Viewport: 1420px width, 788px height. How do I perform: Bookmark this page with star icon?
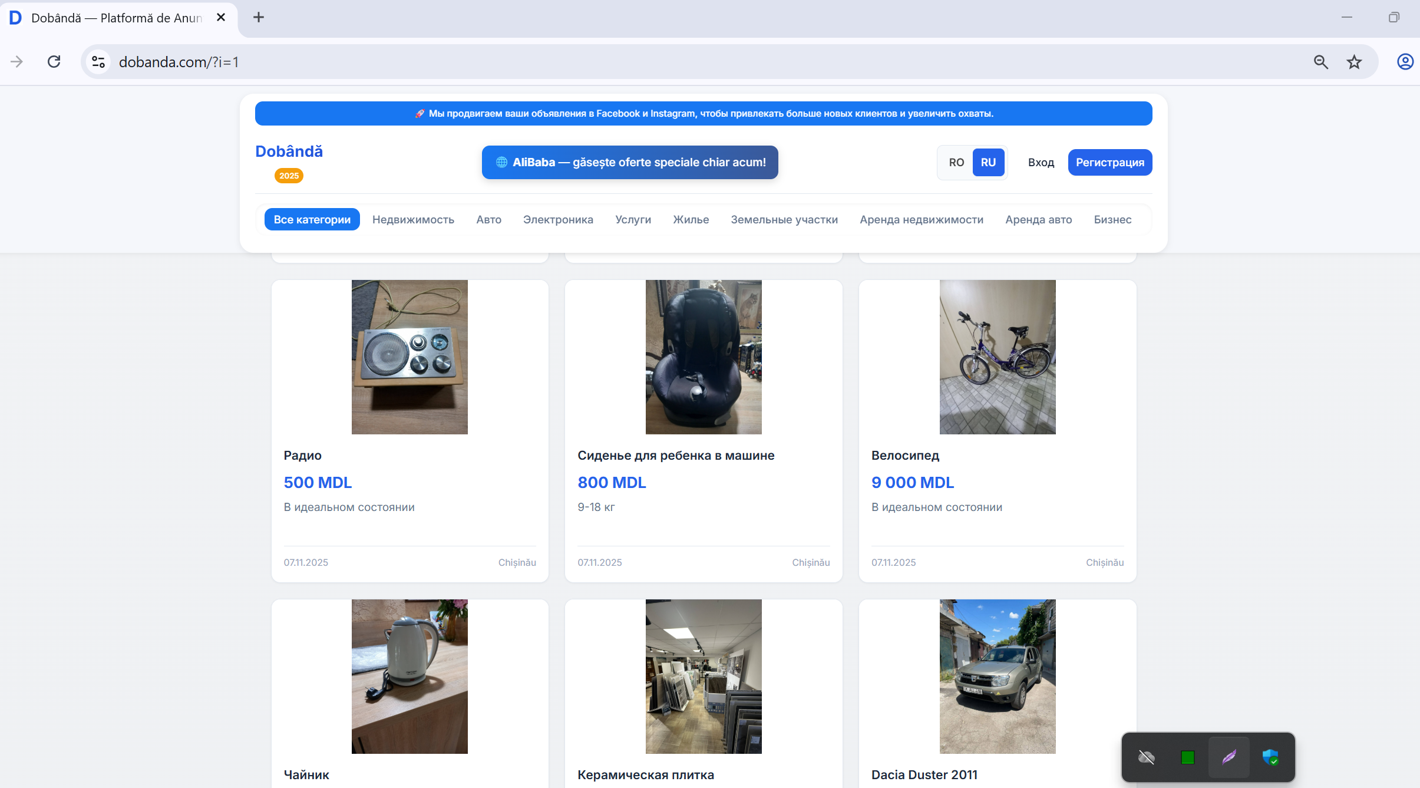coord(1354,62)
